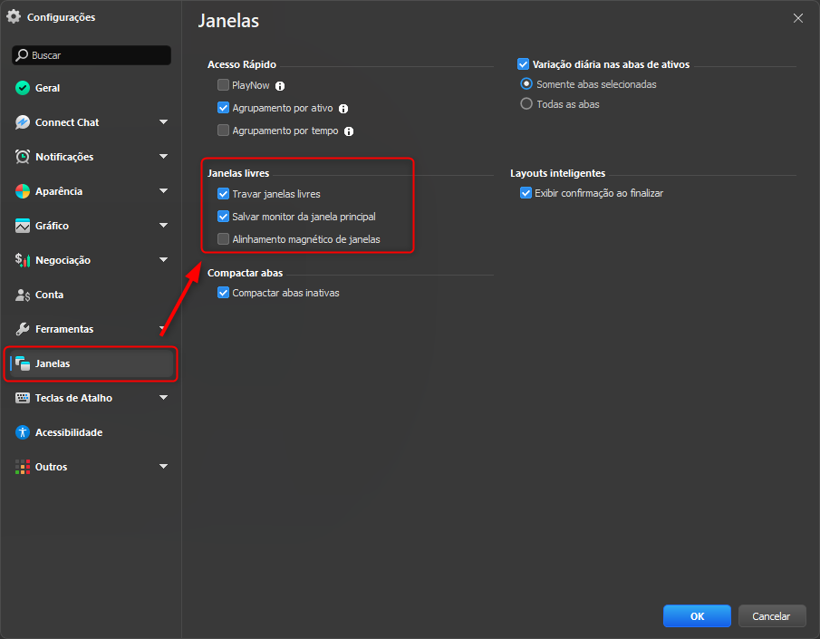Enable Alinhamento magnético de janelas
820x639 pixels.
[223, 239]
